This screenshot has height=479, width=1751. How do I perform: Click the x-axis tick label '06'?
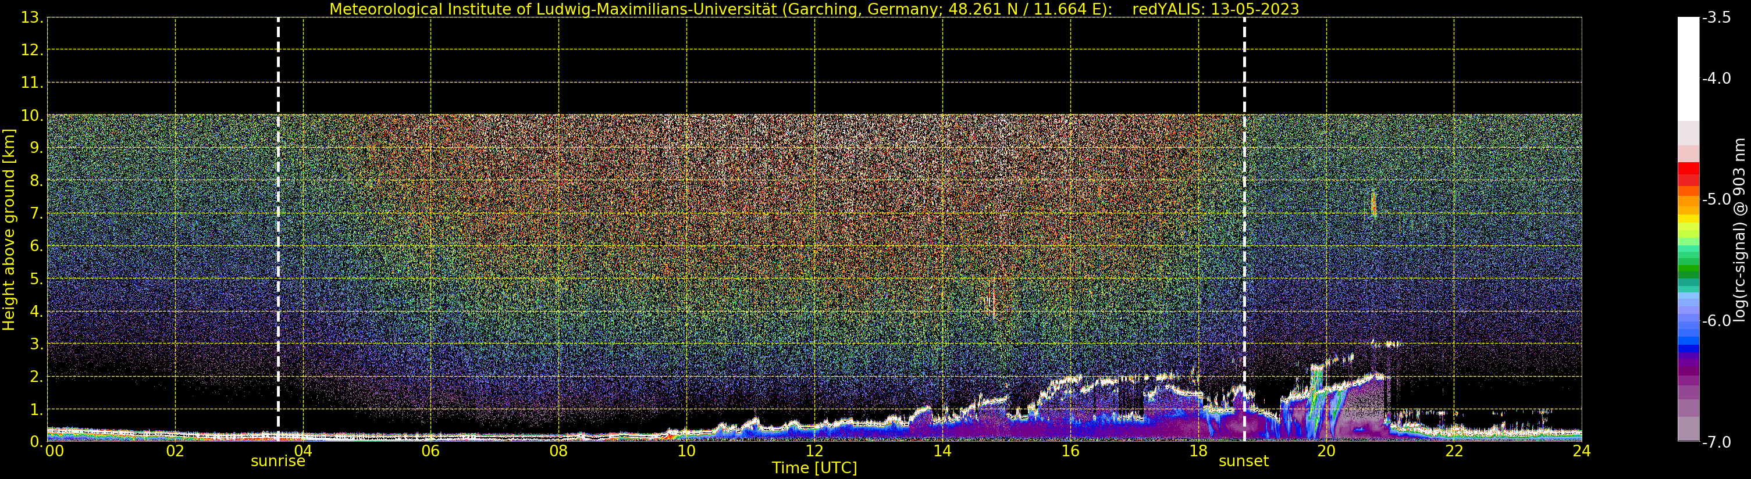(x=430, y=451)
